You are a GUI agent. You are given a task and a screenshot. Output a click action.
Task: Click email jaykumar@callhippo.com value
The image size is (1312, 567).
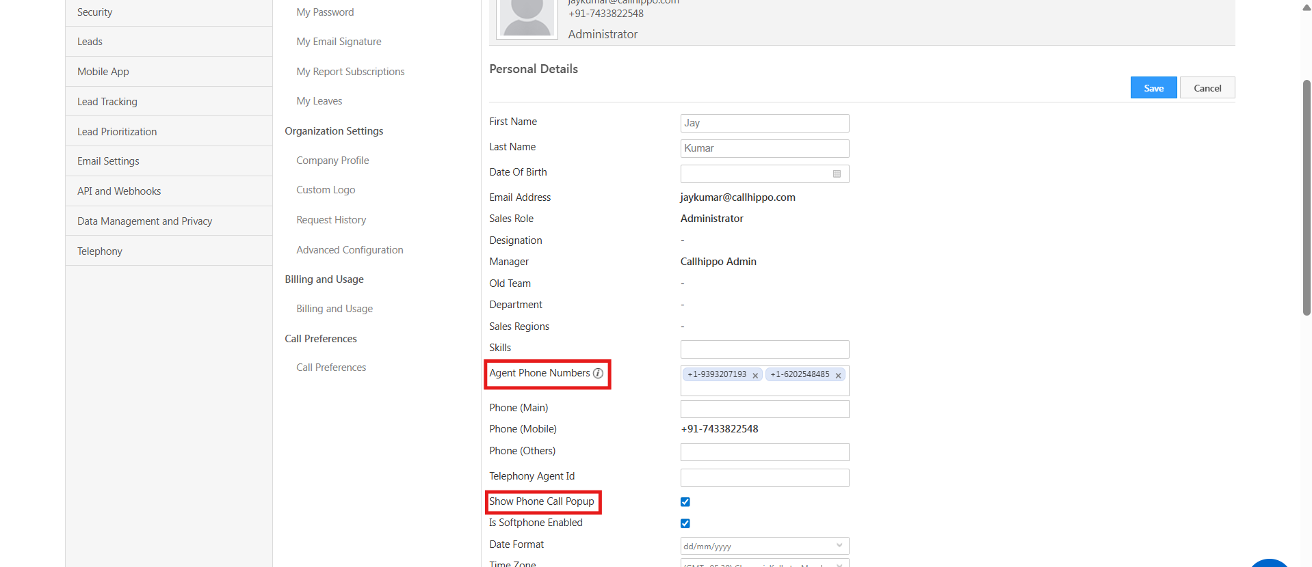pos(737,197)
